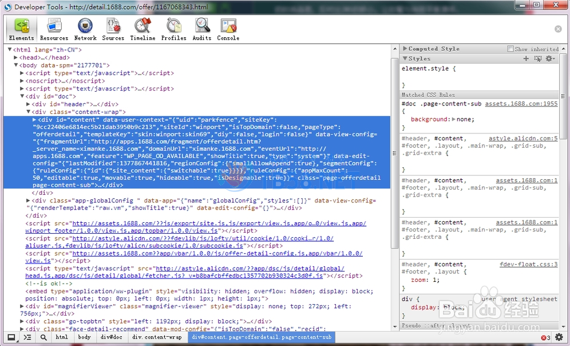
Task: Expand the Computed Style section
Action: [405, 49]
